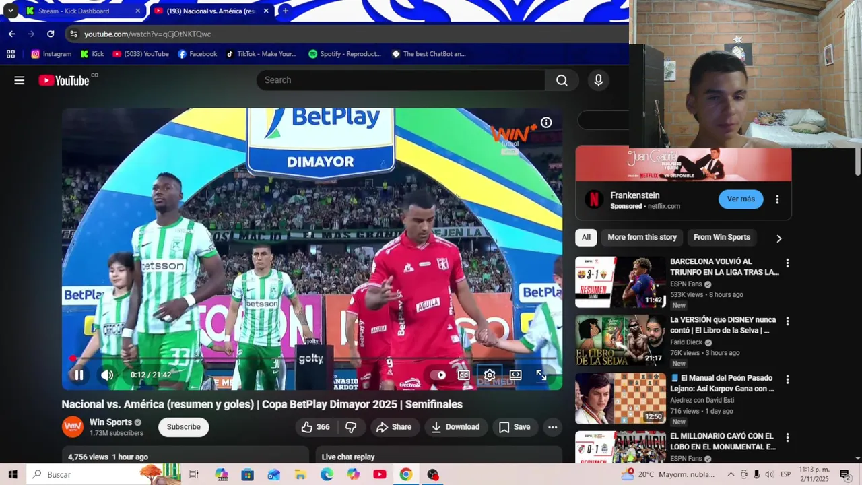
Task: Show next filter chips with arrow
Action: coord(778,238)
